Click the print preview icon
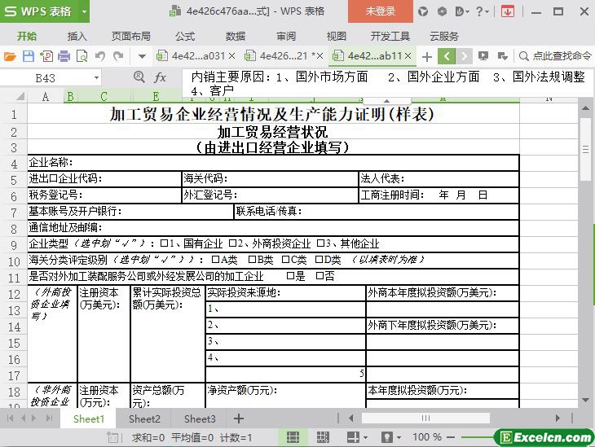Screen dimensions: 595x447 [x=82, y=56]
